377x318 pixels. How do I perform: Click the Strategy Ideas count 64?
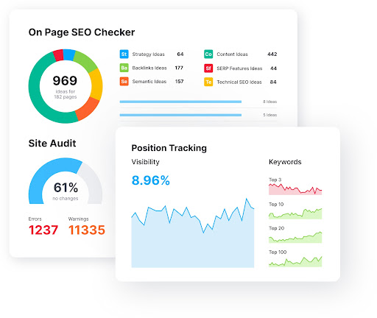(180, 54)
